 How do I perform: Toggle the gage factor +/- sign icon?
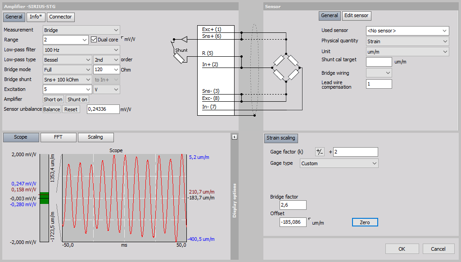click(x=319, y=152)
